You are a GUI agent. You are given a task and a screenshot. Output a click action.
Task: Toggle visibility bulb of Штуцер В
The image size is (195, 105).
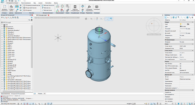[6, 61]
